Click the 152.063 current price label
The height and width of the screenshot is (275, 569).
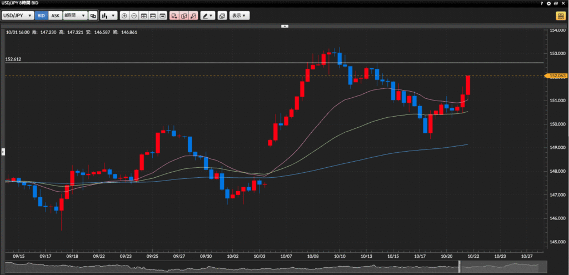[556, 76]
